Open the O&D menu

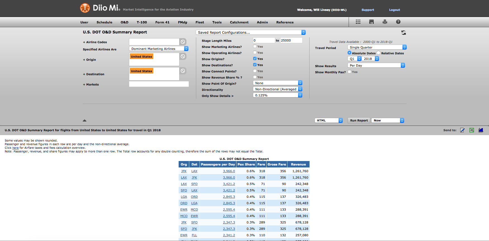(124, 22)
